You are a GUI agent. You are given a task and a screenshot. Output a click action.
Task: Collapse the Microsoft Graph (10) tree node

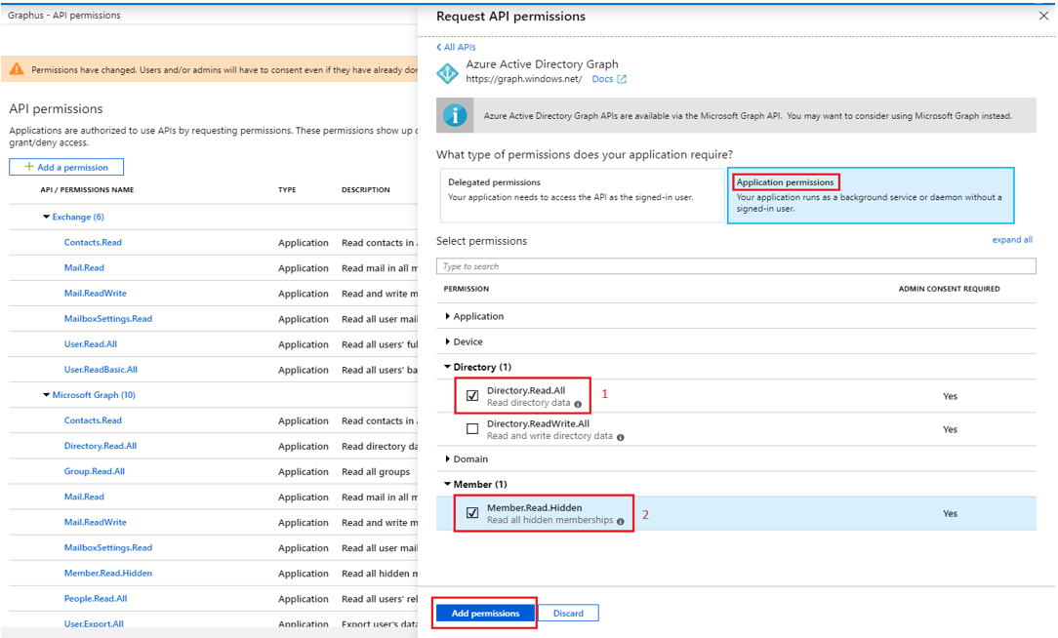pos(47,395)
